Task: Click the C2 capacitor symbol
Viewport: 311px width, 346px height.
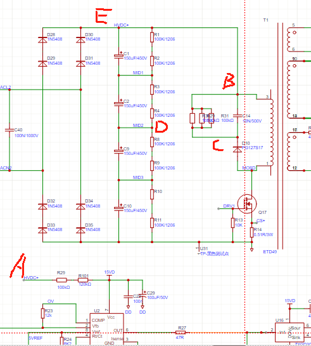Action: [118, 103]
